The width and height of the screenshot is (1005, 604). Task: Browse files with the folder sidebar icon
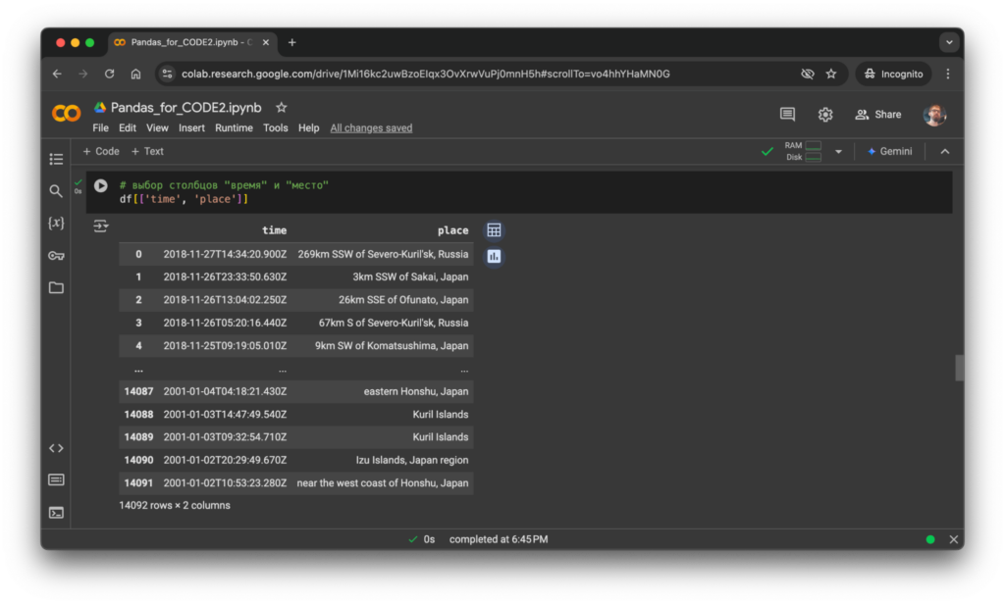coord(56,287)
